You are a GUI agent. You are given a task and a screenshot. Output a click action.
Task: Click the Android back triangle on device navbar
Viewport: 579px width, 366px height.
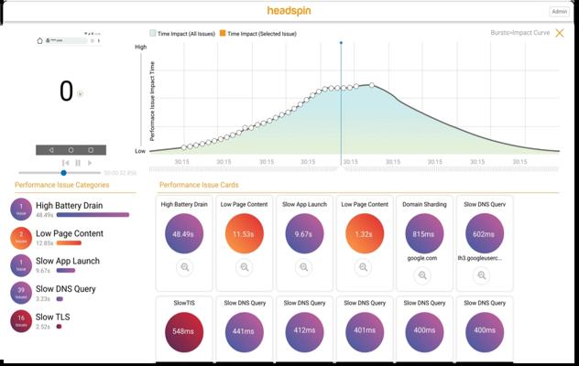(51, 150)
